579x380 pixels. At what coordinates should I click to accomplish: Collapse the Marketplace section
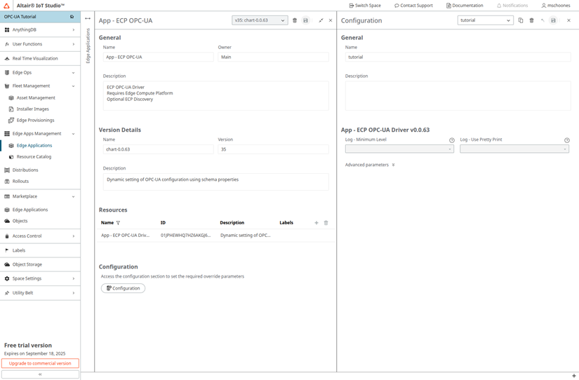(x=74, y=196)
